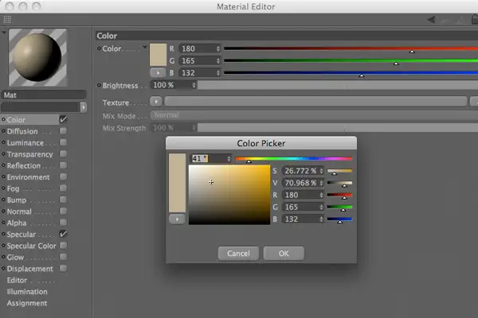Screen dimensions: 478x318
Task: Click the back arrow in Material Editor toolbar
Action: (x=431, y=20)
